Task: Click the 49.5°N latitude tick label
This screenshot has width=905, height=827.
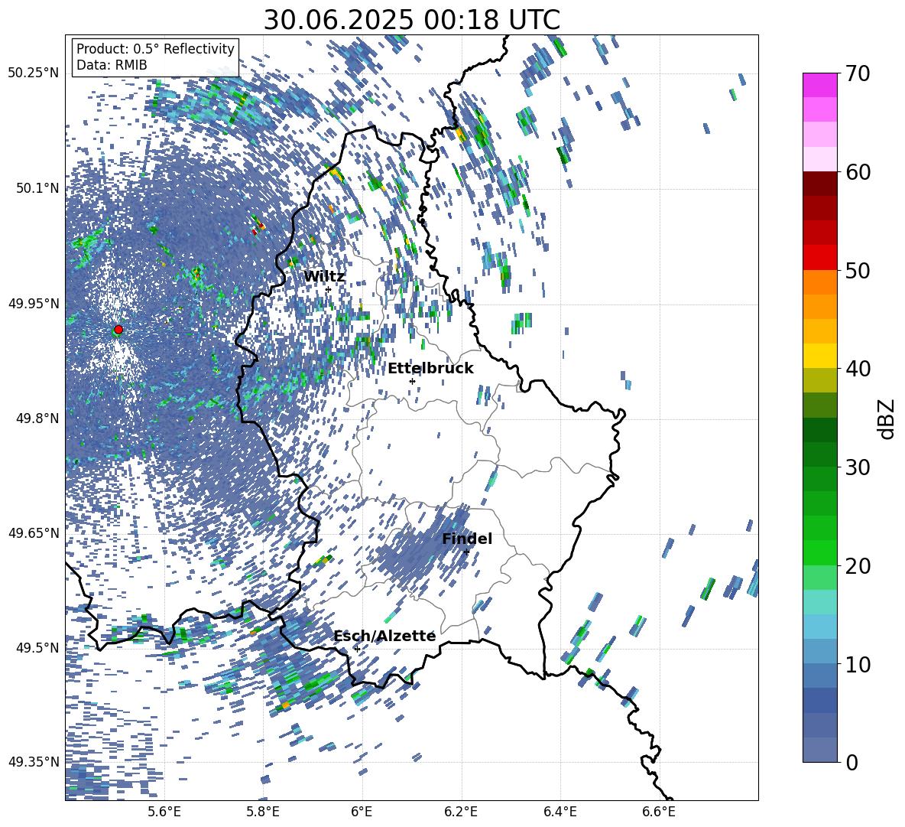Action: 37,647
